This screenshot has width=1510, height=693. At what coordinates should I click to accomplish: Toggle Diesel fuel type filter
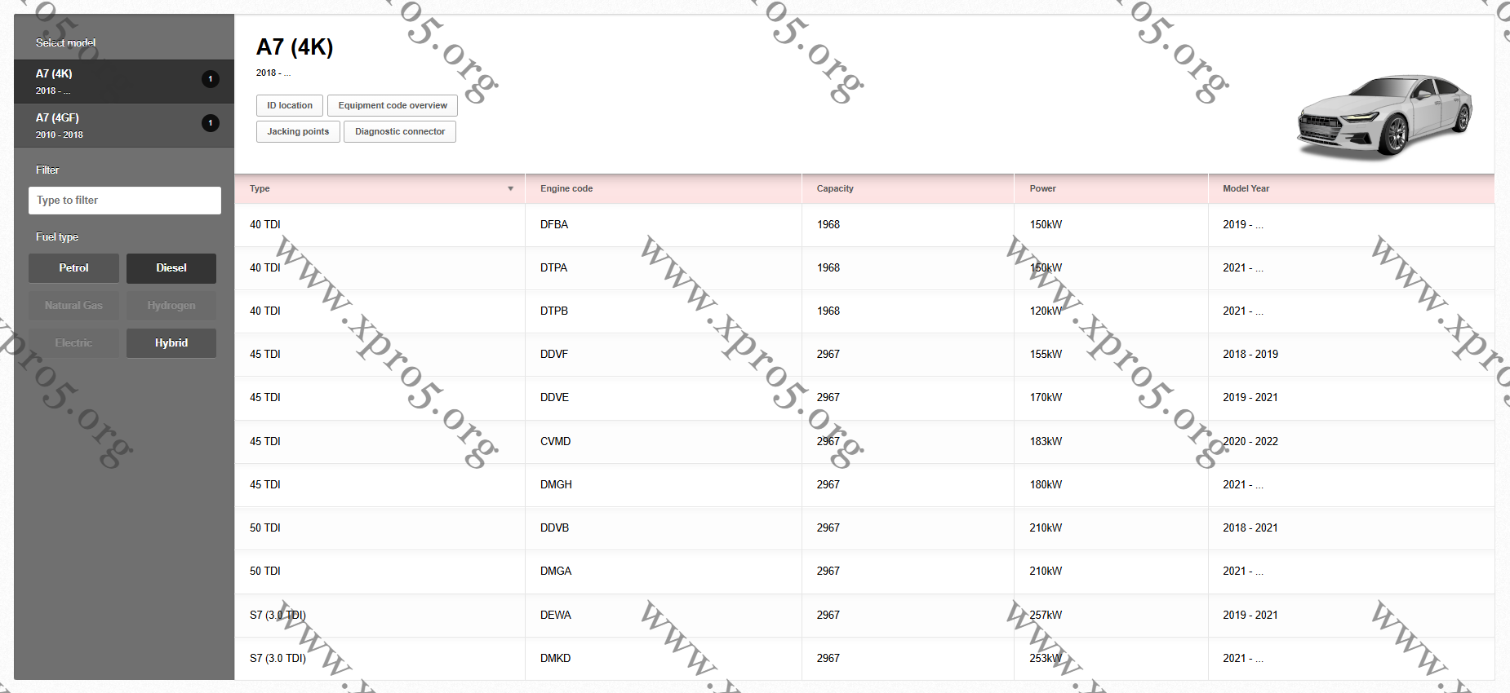point(171,268)
